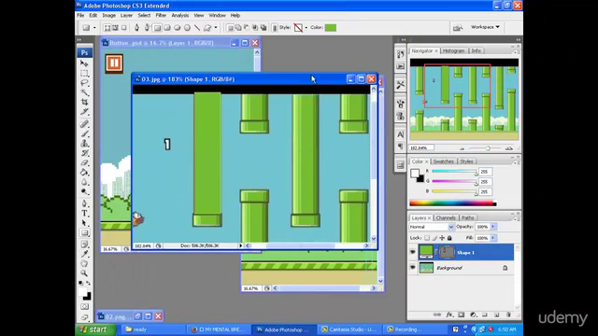Toggle lock transparent pixels
This screenshot has height=336, width=598.
[x=427, y=238]
